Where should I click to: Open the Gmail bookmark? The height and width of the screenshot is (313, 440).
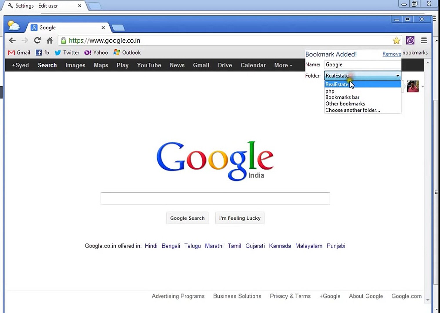19,52
